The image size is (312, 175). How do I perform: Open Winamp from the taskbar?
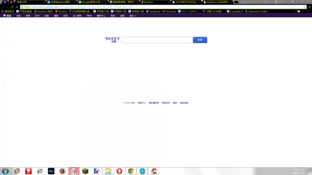[17, 171]
